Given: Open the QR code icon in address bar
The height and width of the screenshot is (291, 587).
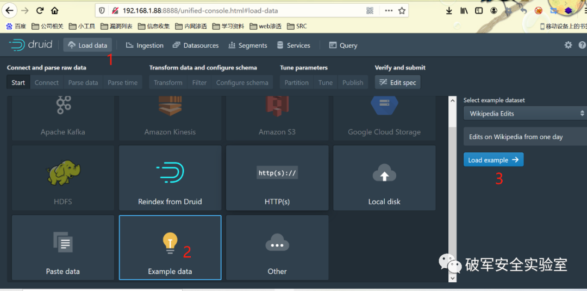Looking at the screenshot, I should [x=370, y=11].
